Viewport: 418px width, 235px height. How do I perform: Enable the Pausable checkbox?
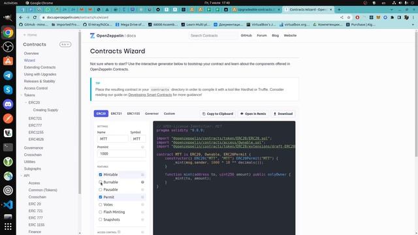coord(101,189)
